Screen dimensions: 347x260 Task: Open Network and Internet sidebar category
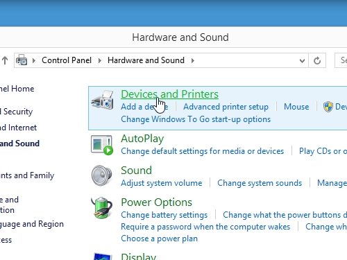[18, 128]
